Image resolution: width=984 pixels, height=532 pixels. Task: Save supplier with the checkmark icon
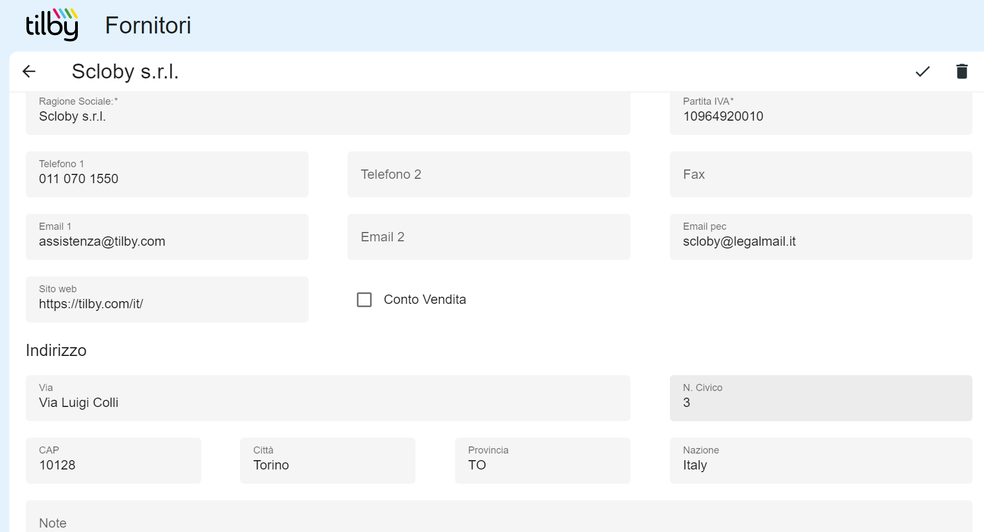tap(923, 71)
